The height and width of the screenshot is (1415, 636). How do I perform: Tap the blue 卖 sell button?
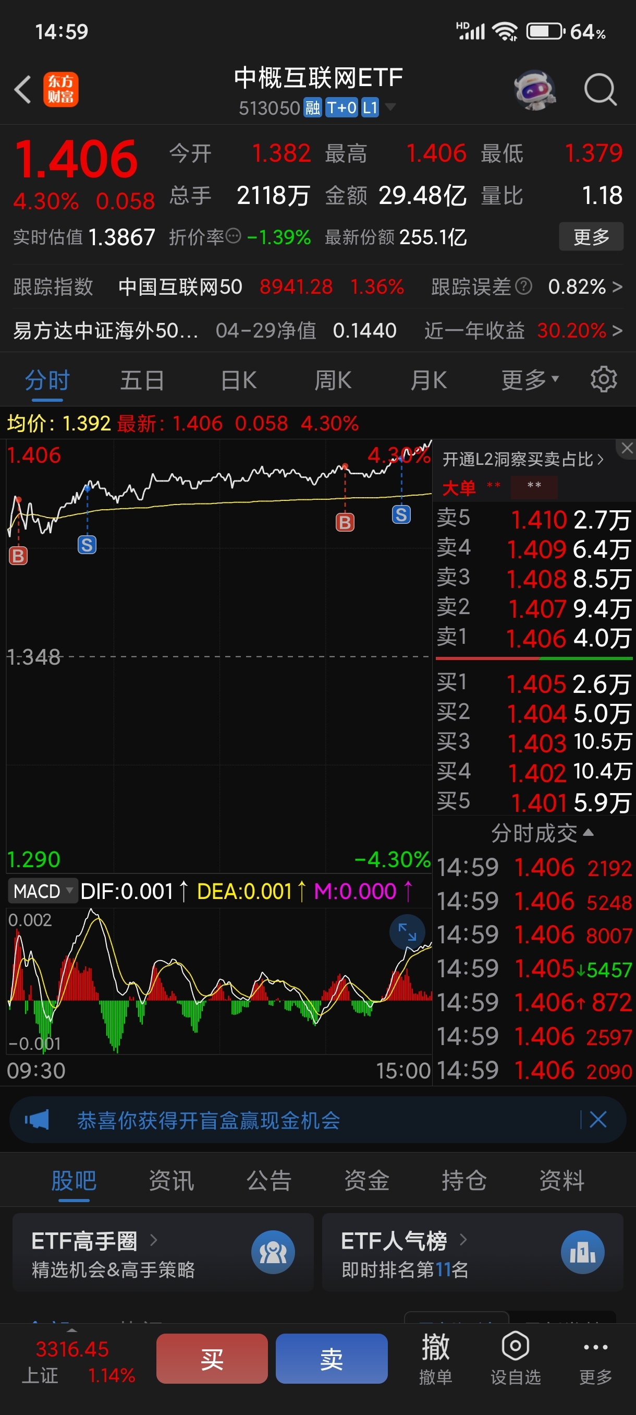point(332,1359)
